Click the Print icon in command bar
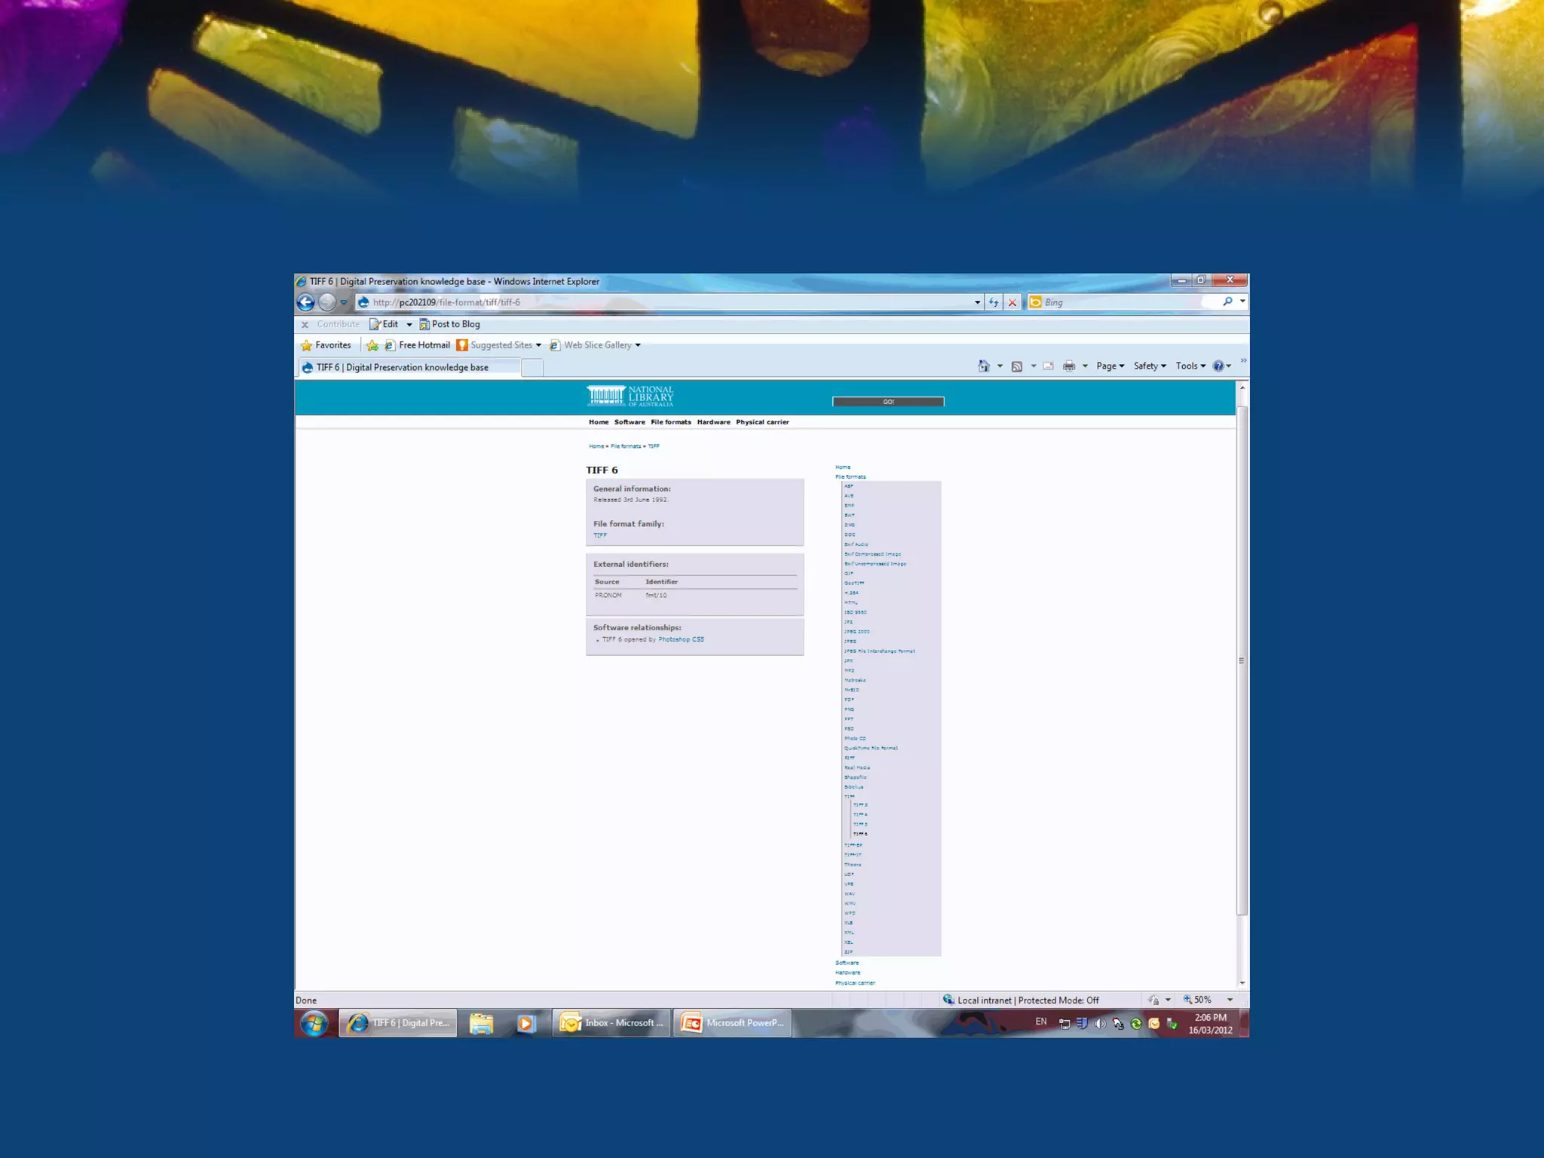This screenshot has width=1544, height=1158. [1069, 366]
